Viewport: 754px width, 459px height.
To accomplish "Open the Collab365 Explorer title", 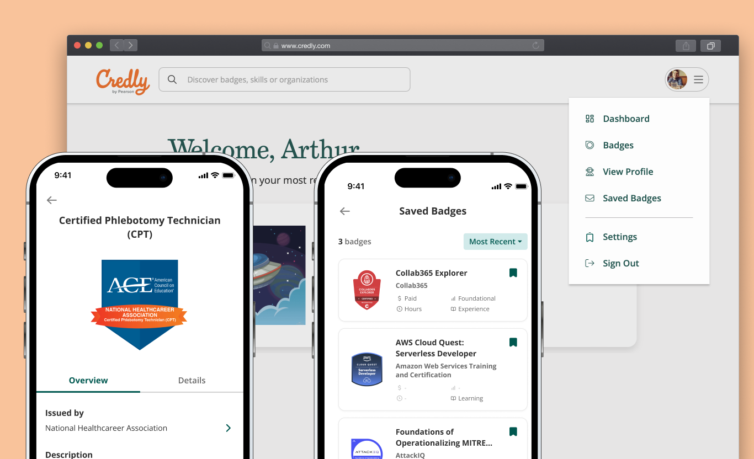I will point(431,273).
